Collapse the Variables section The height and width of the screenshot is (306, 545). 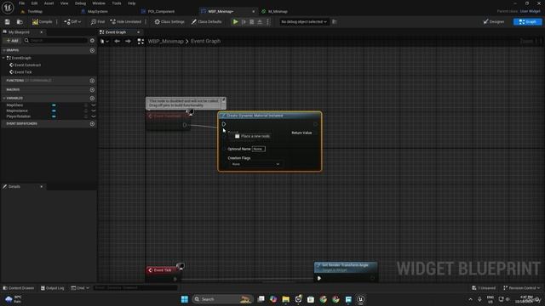pos(3,99)
